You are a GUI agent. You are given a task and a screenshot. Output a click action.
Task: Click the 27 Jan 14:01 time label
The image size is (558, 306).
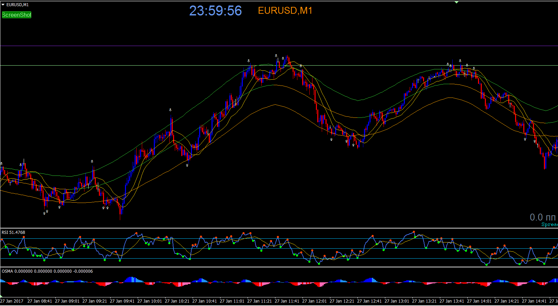click(x=479, y=301)
